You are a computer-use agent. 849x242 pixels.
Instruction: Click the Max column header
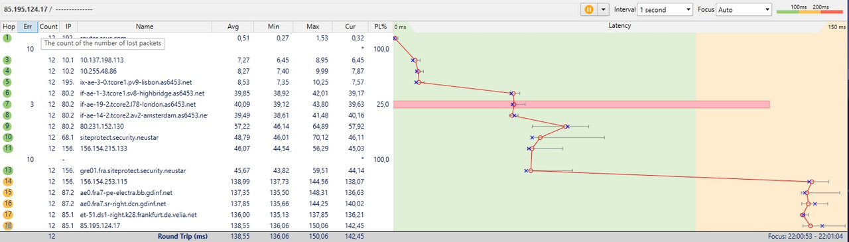tap(313, 27)
